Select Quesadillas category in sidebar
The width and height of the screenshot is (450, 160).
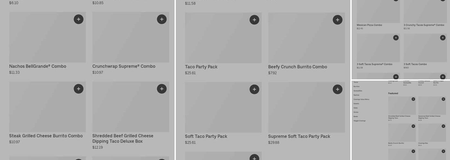click(x=358, y=91)
